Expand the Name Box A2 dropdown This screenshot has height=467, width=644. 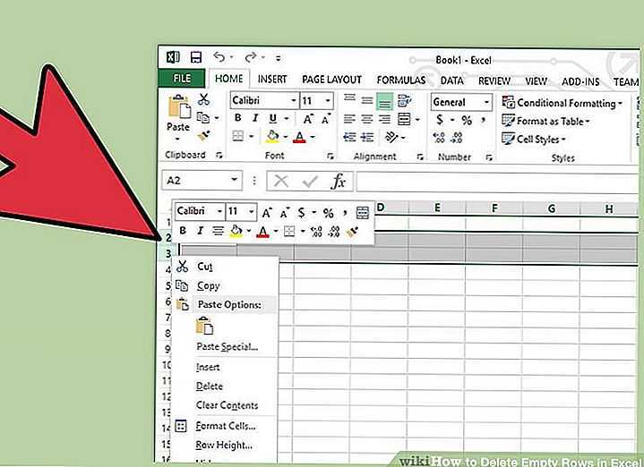(x=234, y=180)
